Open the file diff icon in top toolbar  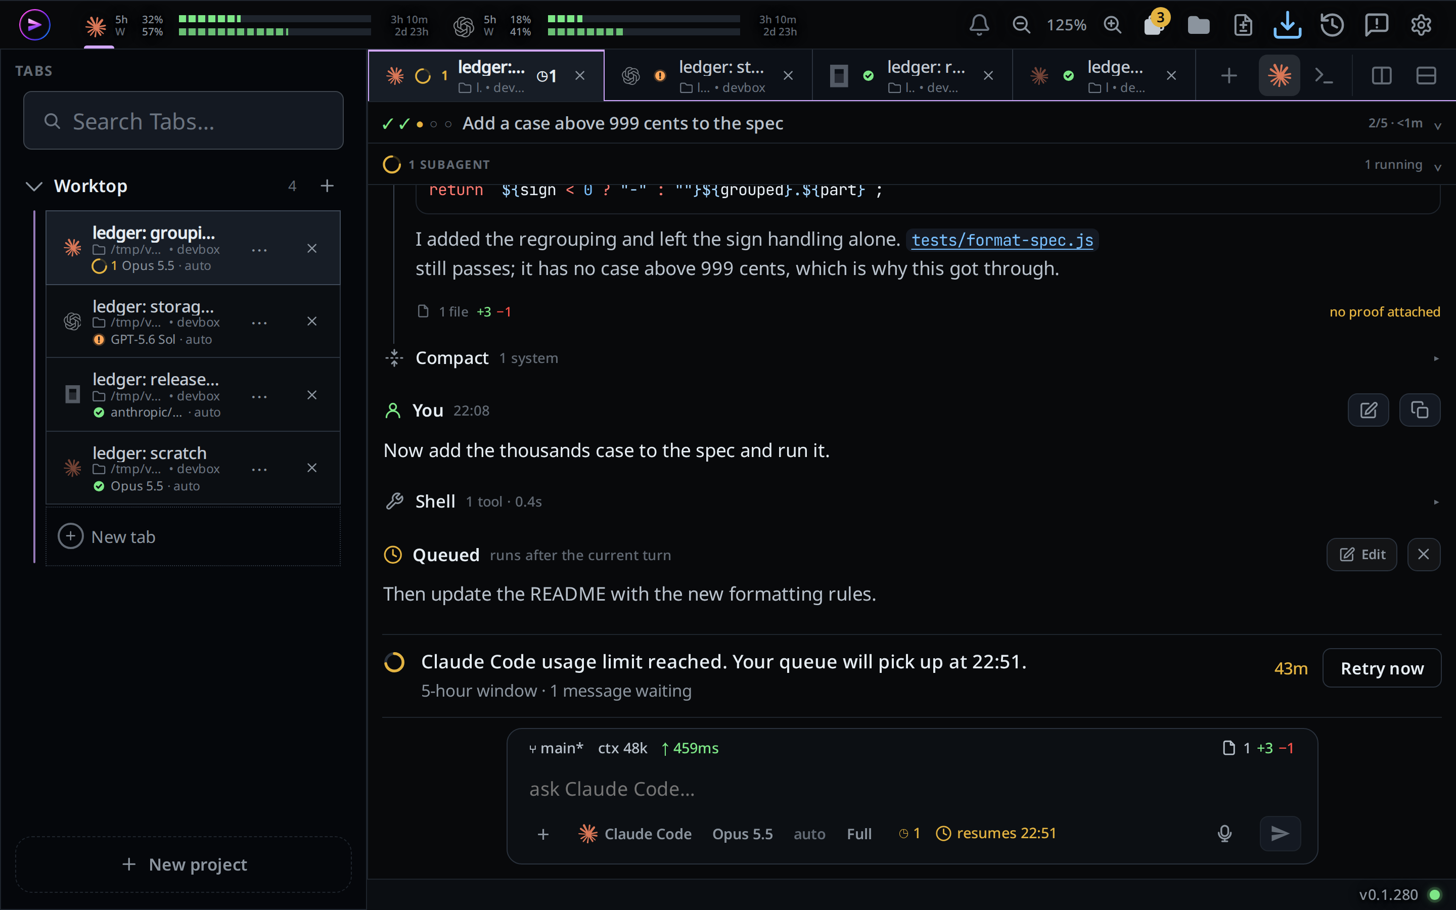pyautogui.click(x=1243, y=25)
